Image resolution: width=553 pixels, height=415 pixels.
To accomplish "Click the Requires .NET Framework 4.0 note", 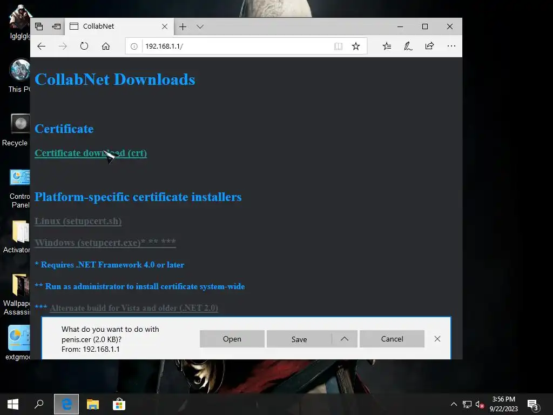I will [x=109, y=265].
